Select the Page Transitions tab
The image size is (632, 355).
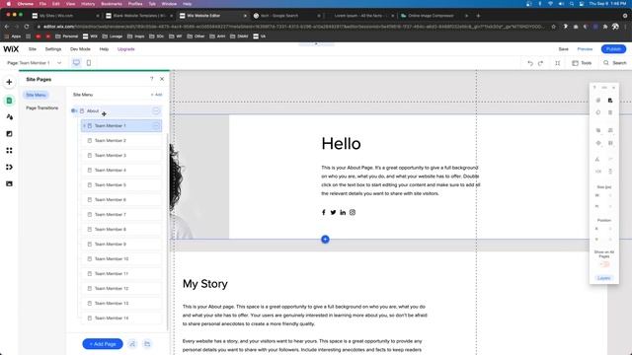pyautogui.click(x=41, y=108)
